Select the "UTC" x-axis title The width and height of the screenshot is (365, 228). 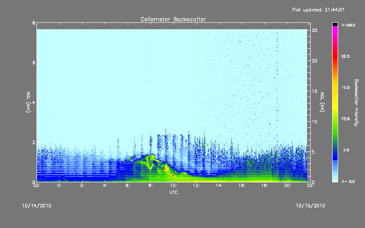[x=173, y=192]
